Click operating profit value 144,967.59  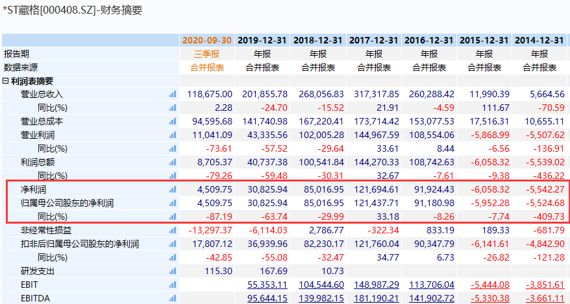[377, 135]
